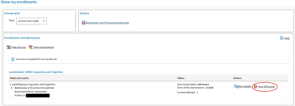Screen dimensions: 295x106
Task: Click the Hide examinations crossed-out icon
Action: 31,47
